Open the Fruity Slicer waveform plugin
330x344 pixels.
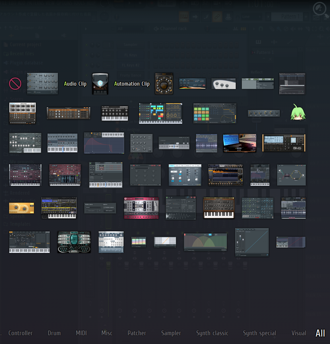tap(206, 143)
